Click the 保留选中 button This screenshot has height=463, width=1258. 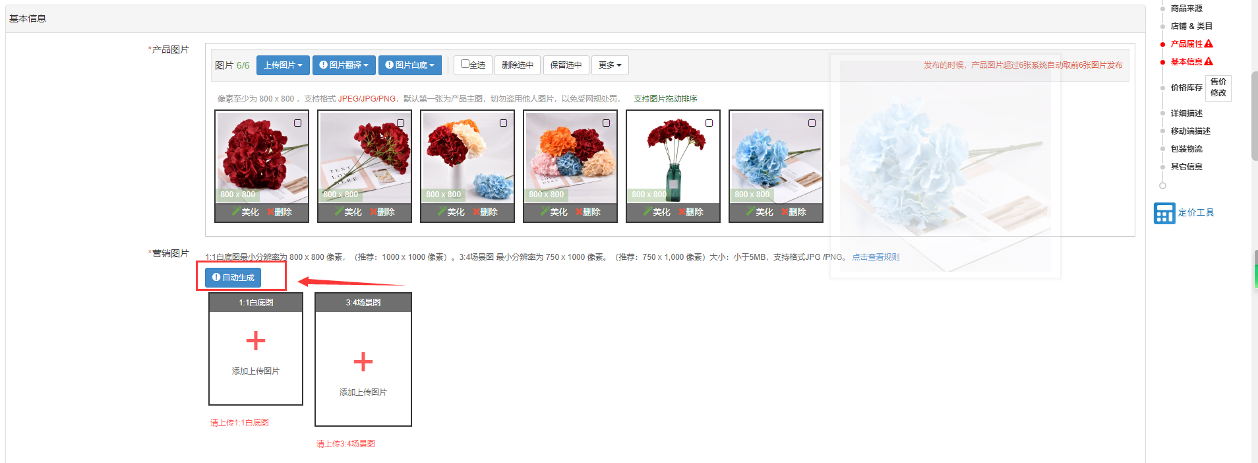tap(566, 65)
